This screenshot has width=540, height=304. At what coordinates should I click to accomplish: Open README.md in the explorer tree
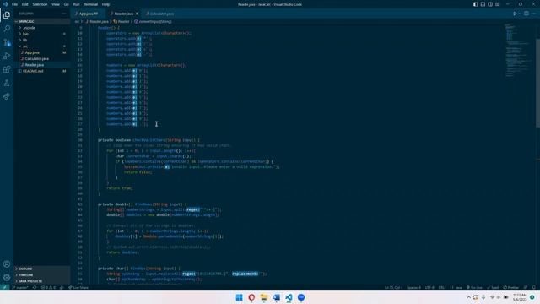click(x=42, y=71)
